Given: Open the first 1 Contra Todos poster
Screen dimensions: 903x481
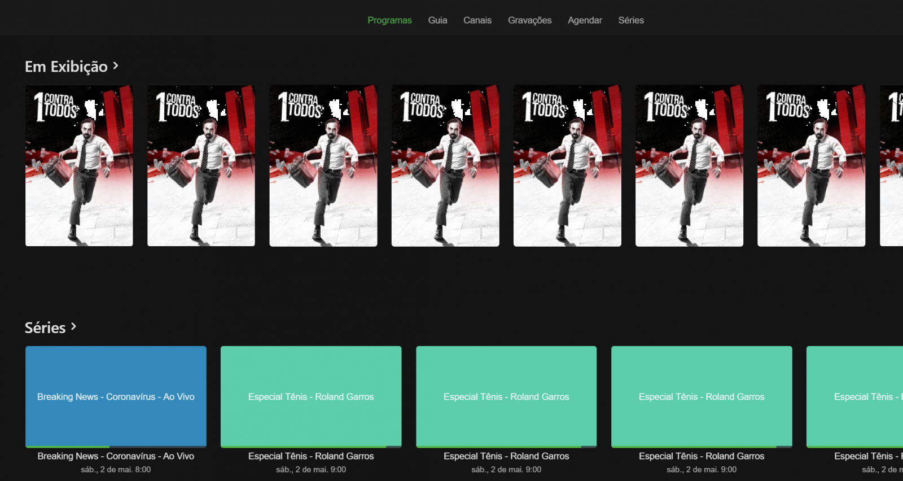Looking at the screenshot, I should 79,165.
